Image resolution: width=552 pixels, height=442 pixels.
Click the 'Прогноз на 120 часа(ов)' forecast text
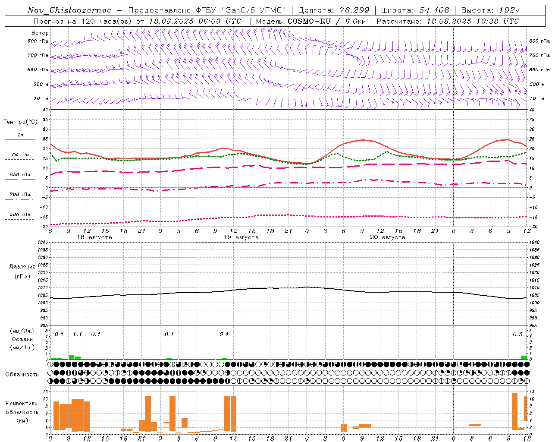pyautogui.click(x=83, y=21)
